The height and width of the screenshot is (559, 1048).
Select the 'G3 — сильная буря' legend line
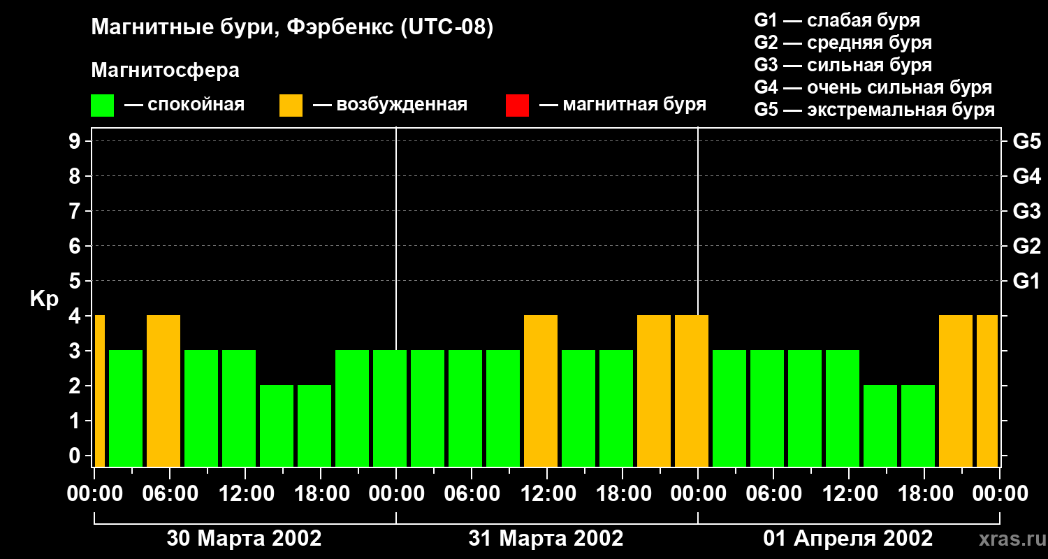843,65
